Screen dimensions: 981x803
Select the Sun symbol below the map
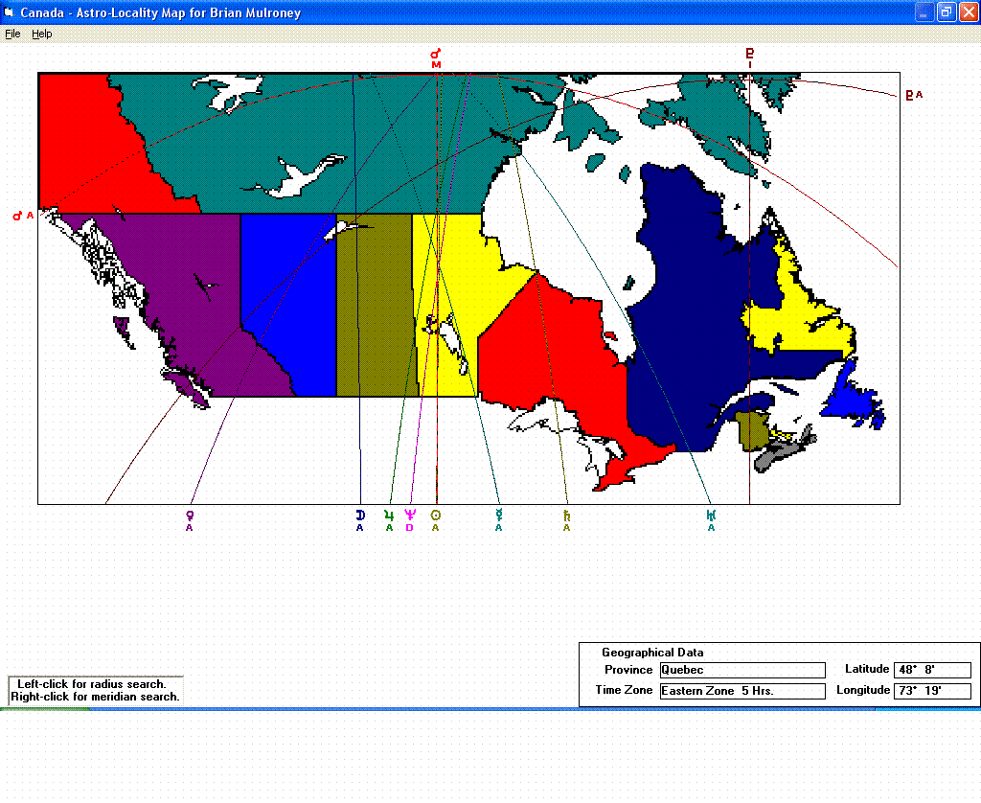point(436,516)
